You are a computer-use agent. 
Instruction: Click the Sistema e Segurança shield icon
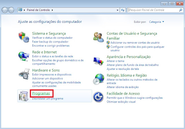(24, 37)
